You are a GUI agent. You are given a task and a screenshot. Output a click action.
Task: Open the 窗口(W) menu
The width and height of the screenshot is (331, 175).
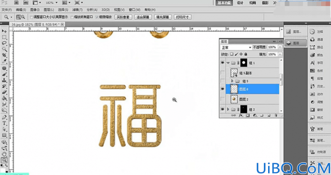134,10
